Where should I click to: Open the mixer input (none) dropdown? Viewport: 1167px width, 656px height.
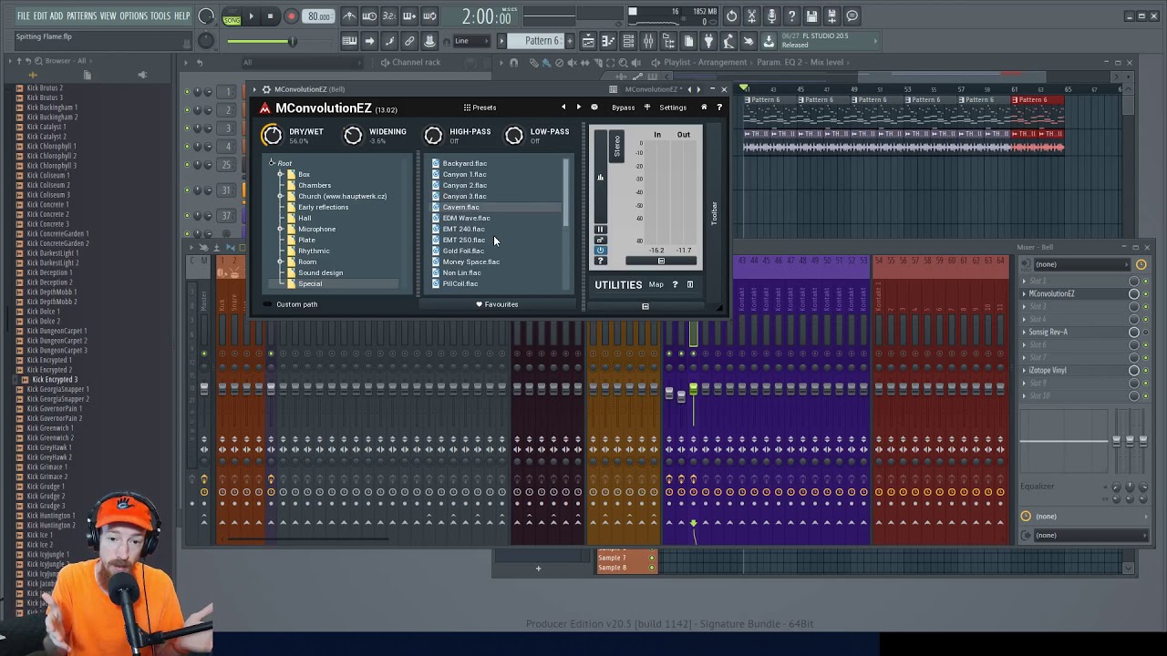(1080, 264)
